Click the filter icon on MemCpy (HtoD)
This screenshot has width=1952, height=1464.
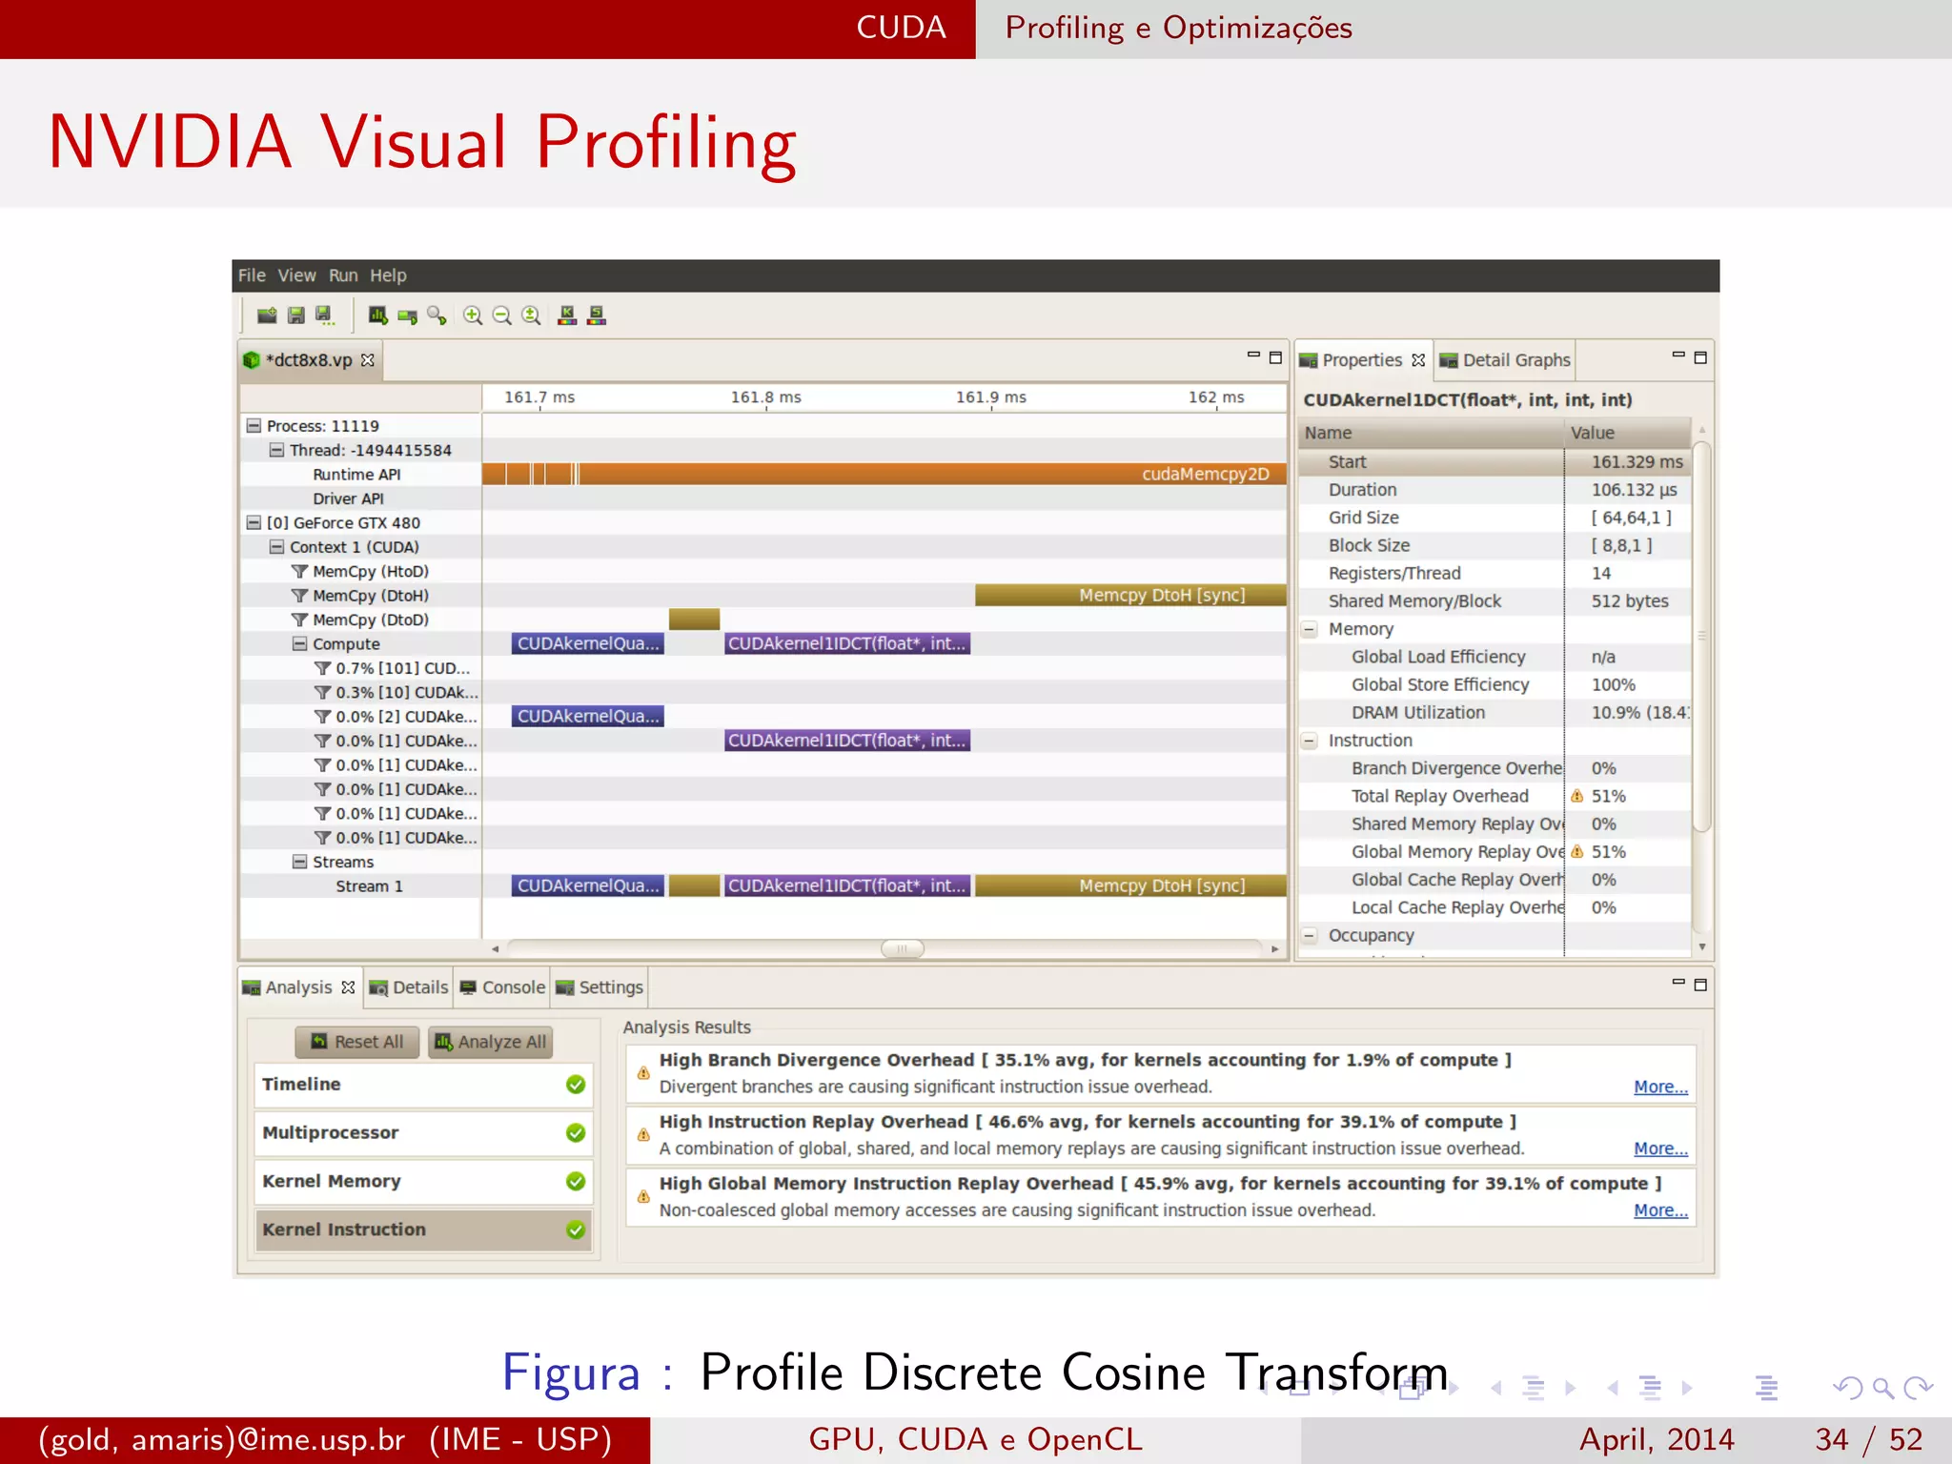point(299,571)
